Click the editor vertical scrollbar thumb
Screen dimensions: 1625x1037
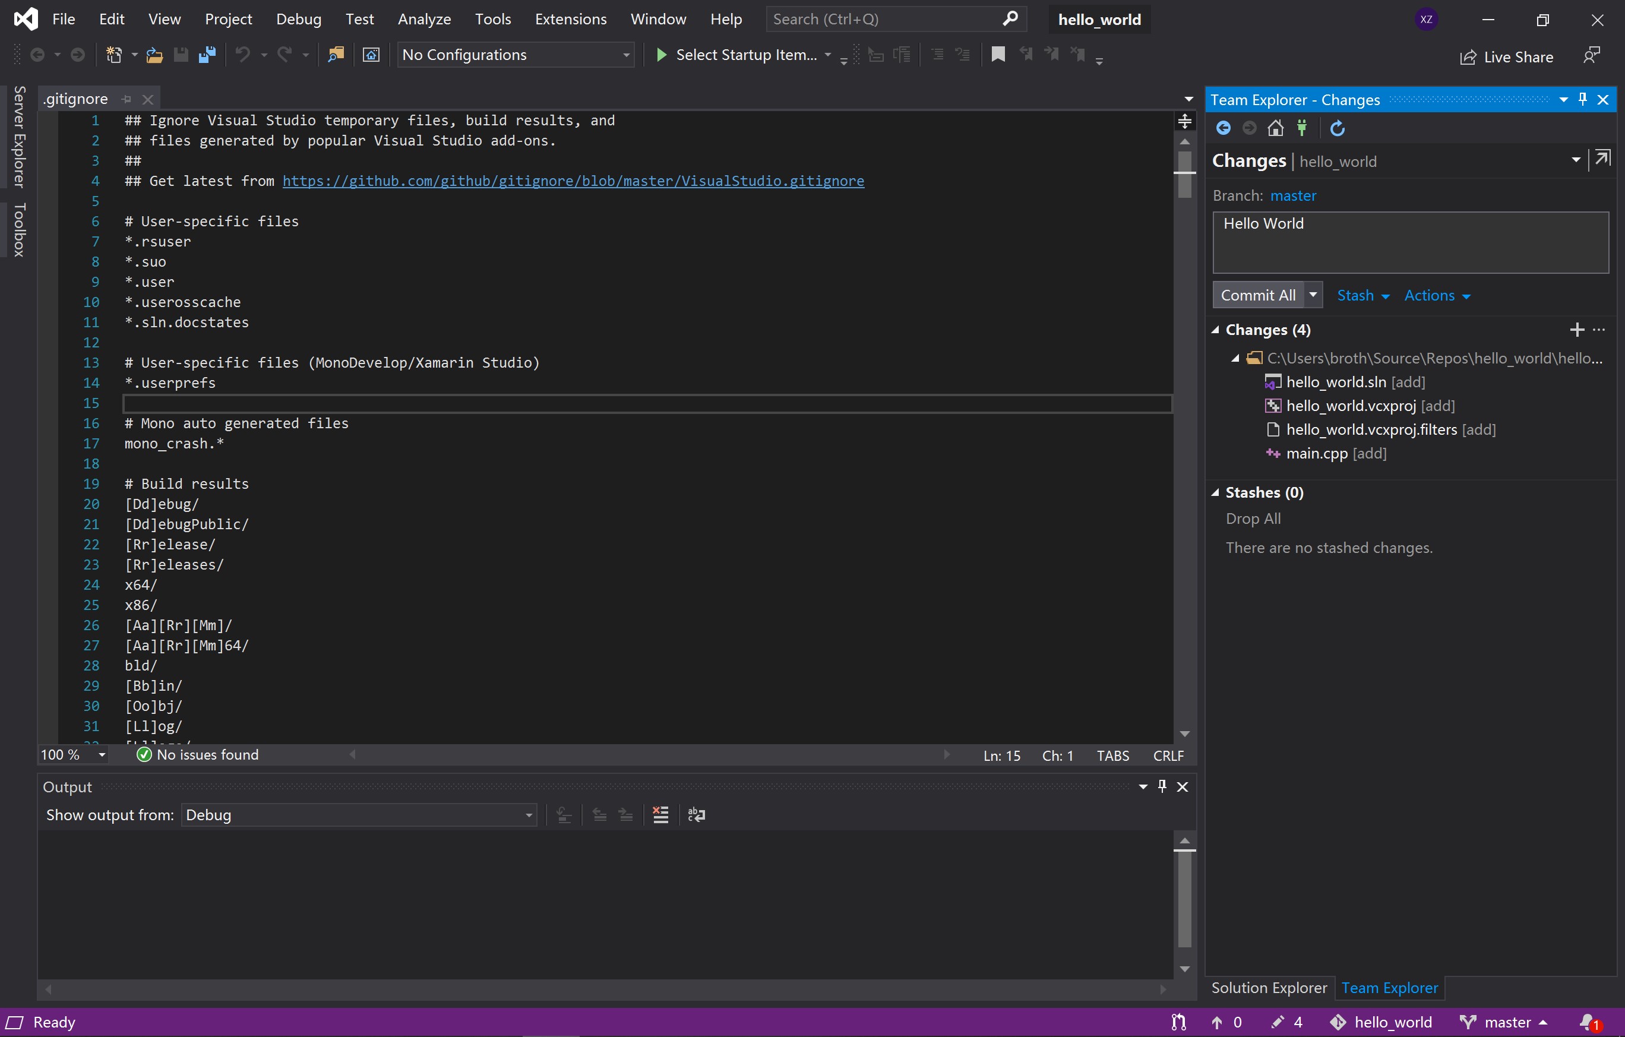pos(1184,174)
